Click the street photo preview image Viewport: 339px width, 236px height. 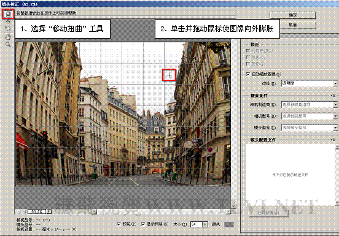click(123, 114)
